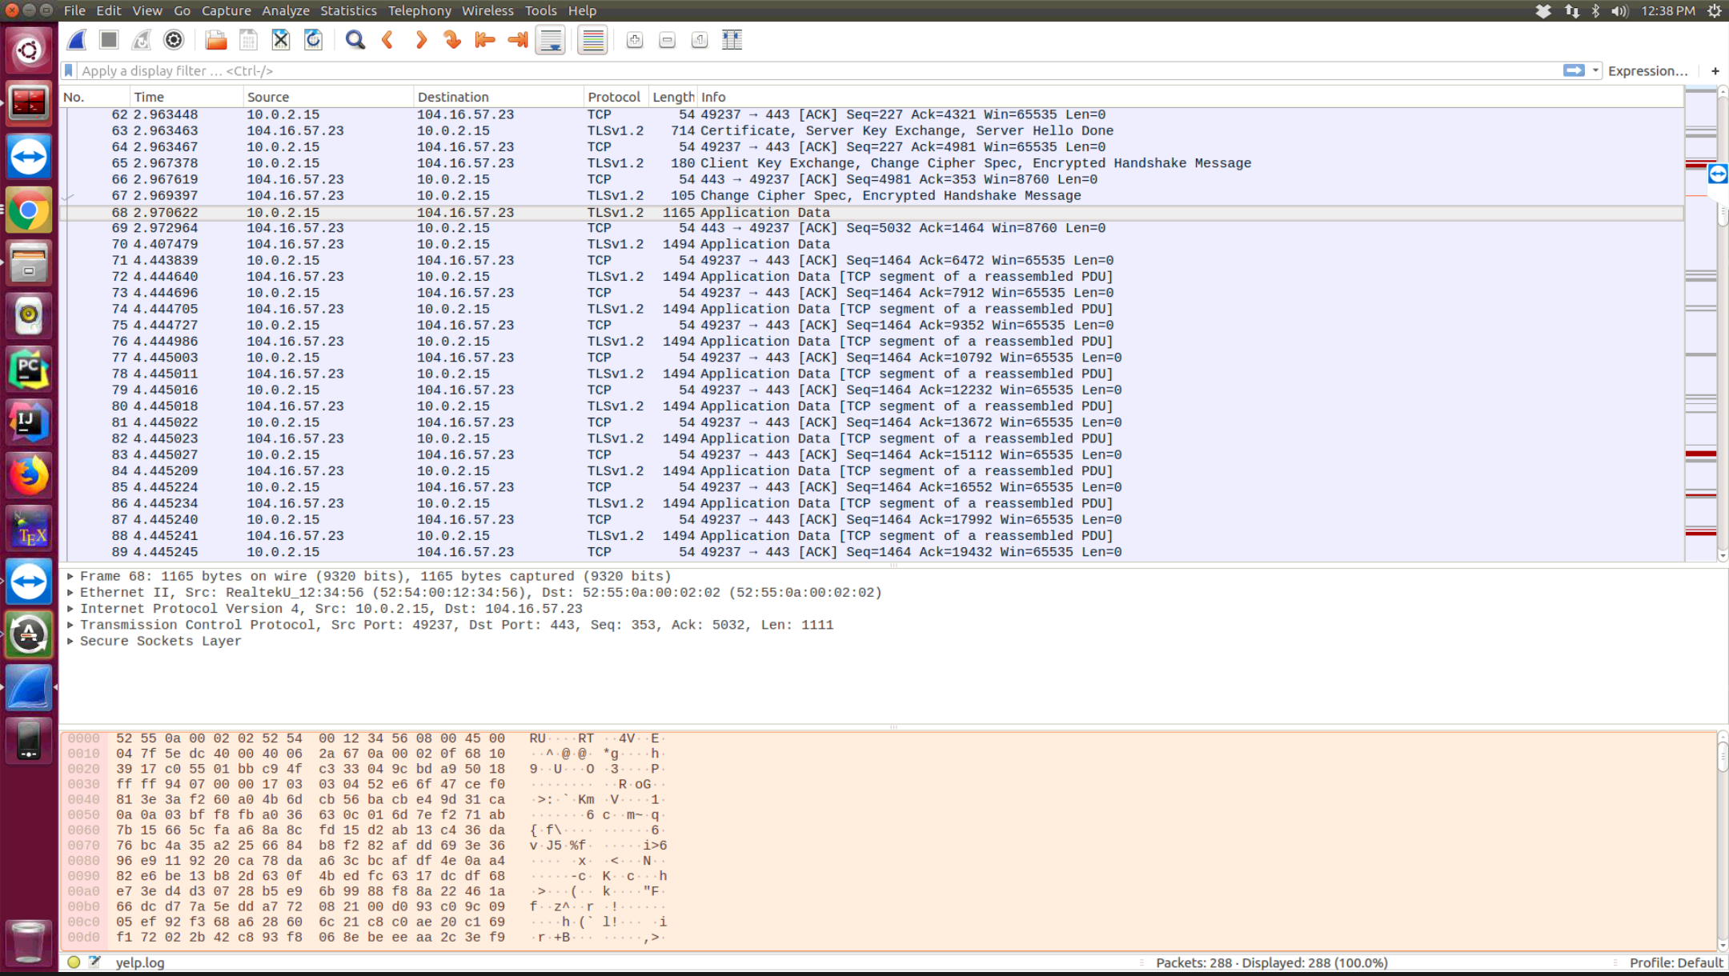Zoom in on the packet list text

point(635,39)
